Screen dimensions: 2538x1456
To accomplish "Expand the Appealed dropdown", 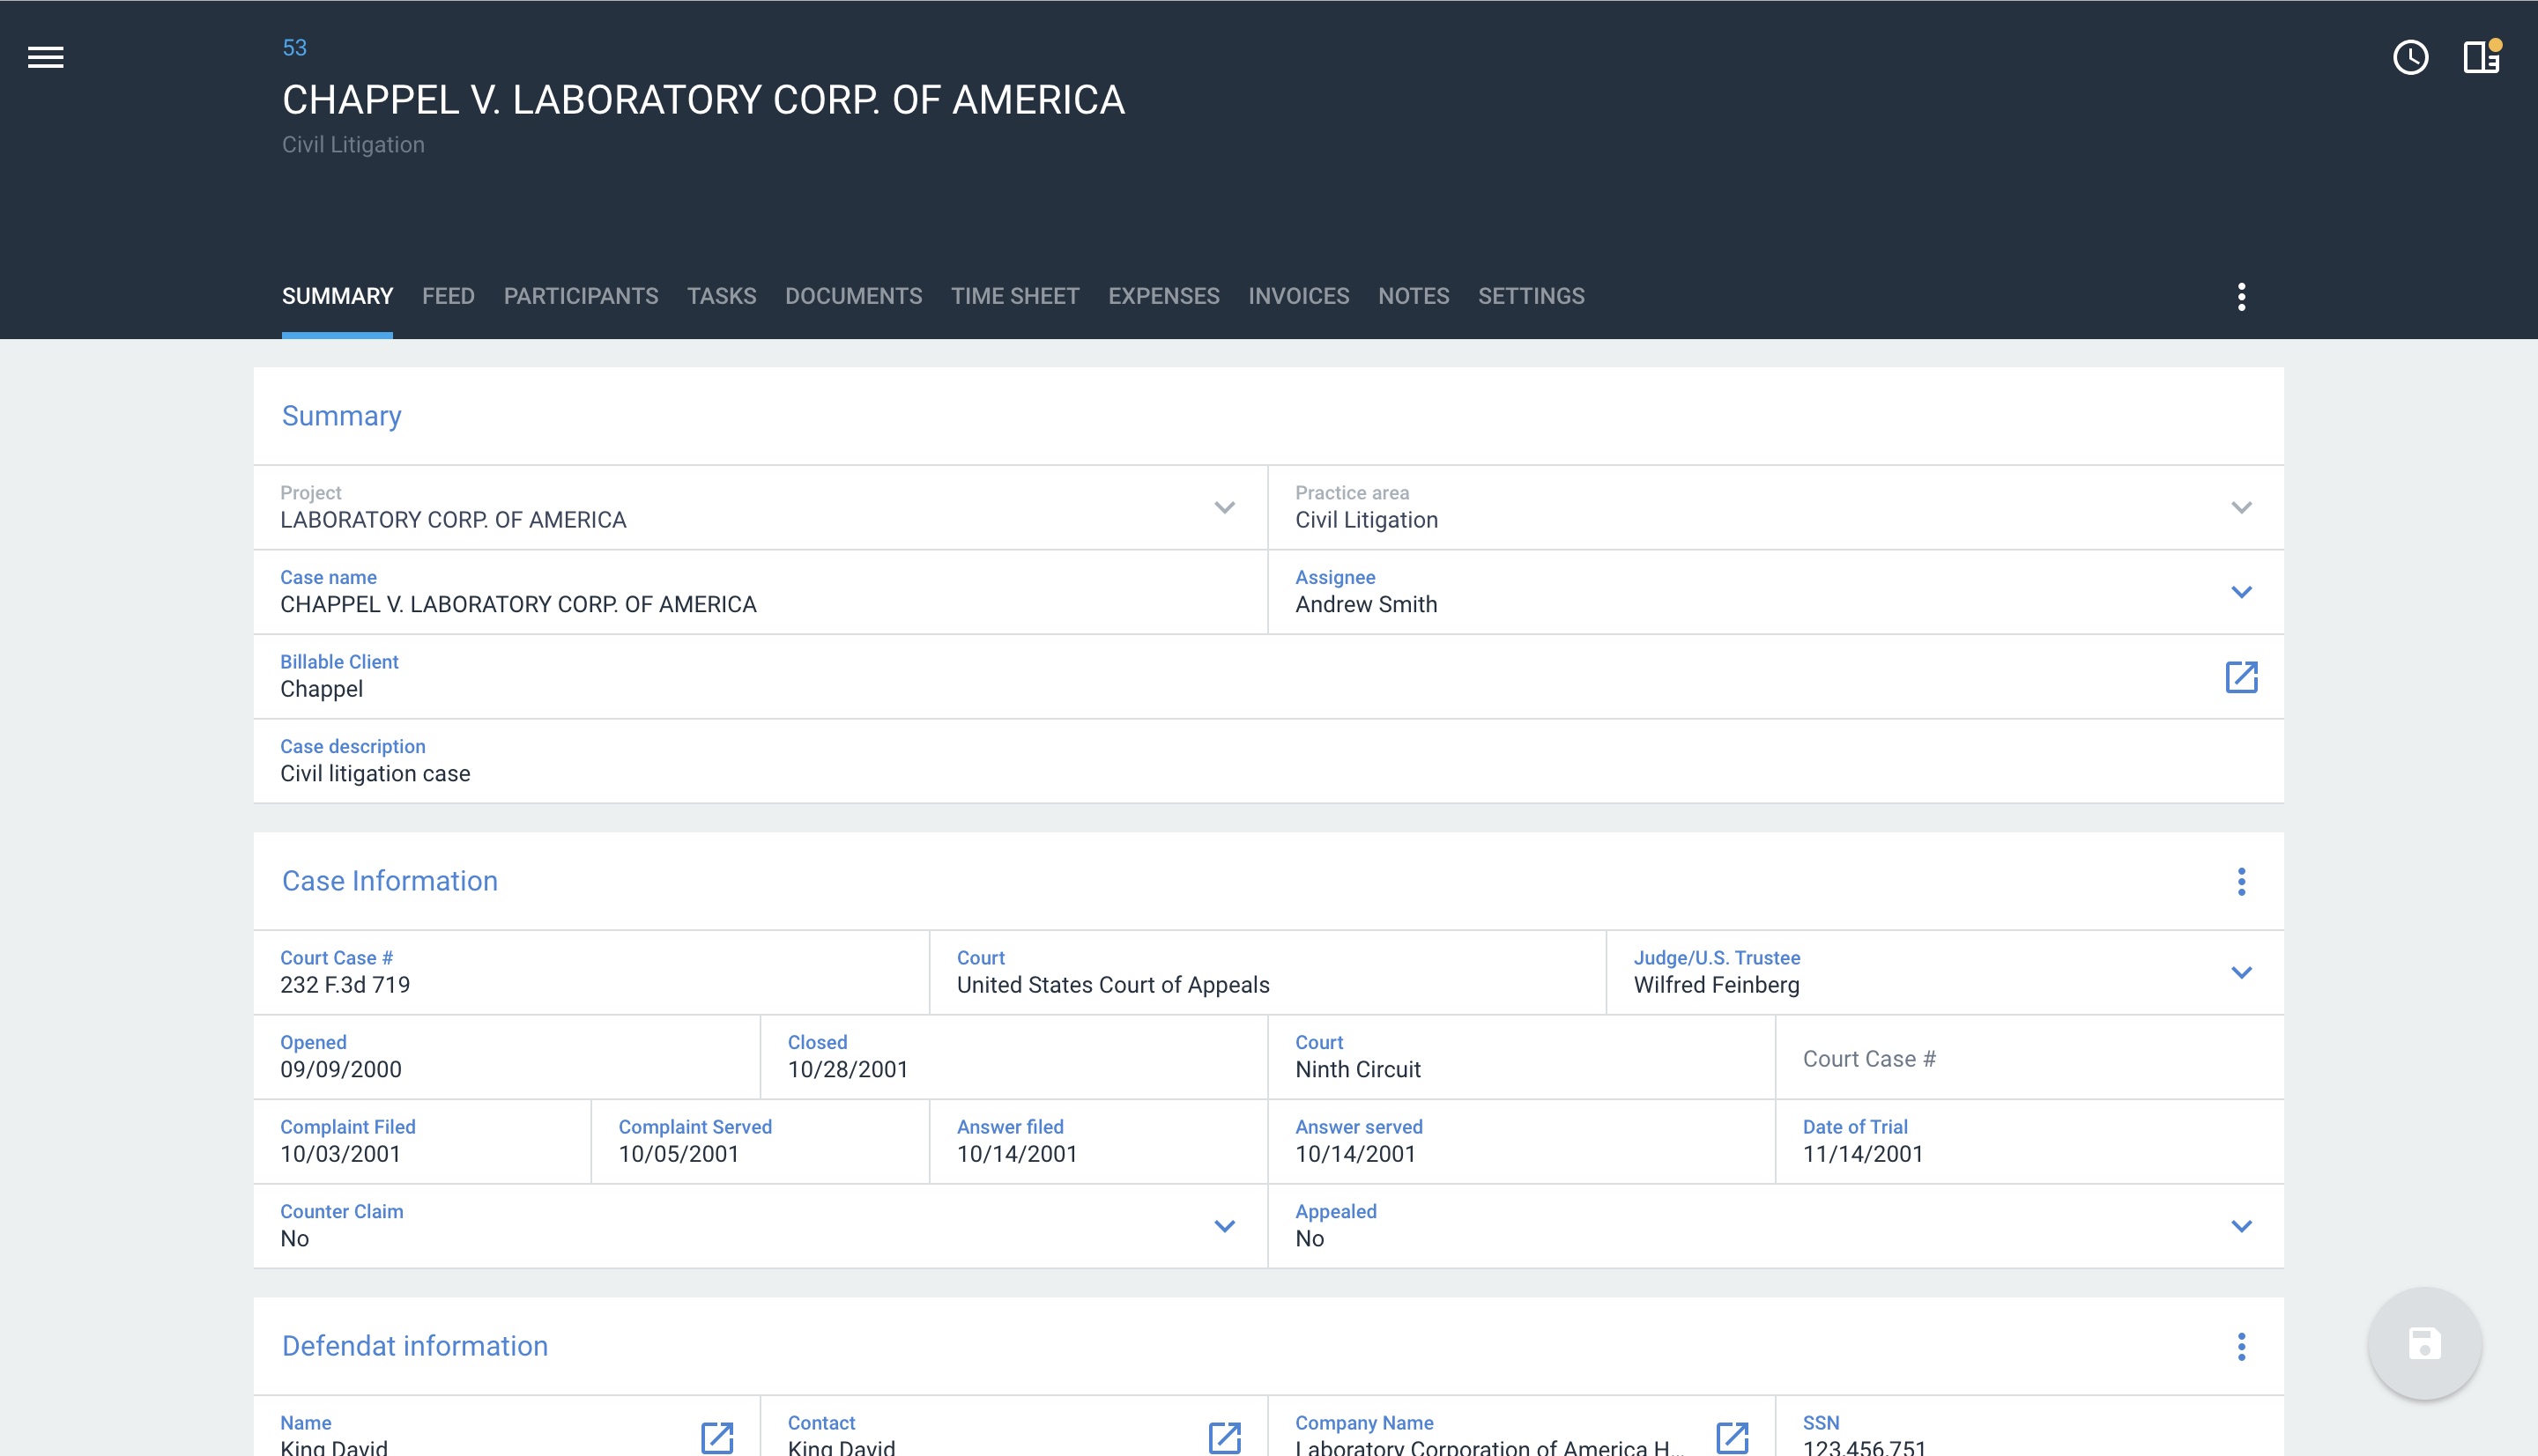I will click(2241, 1226).
